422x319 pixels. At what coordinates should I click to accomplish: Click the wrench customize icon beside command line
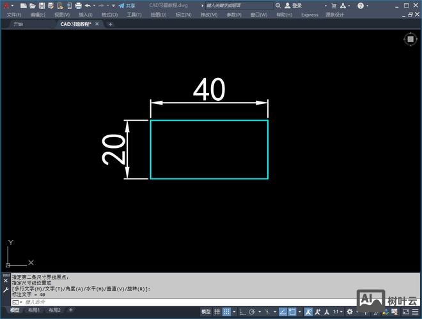(x=5, y=289)
